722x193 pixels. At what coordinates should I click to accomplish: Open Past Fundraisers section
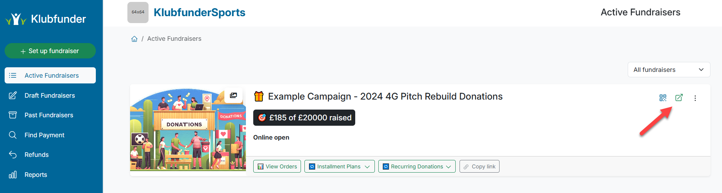(49, 115)
